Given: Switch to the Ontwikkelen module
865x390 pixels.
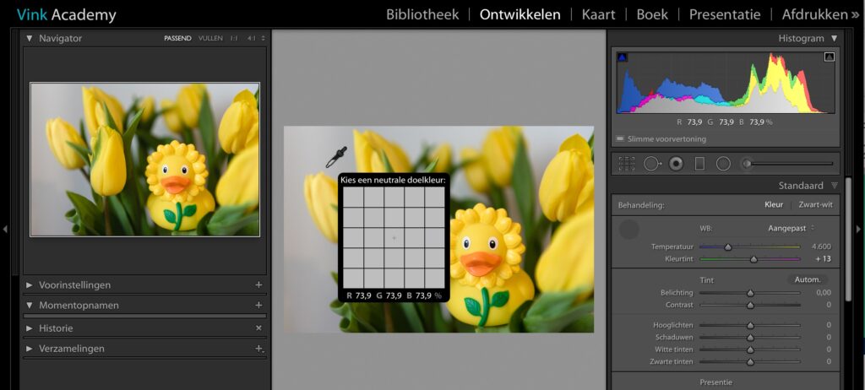Looking at the screenshot, I should pos(520,14).
